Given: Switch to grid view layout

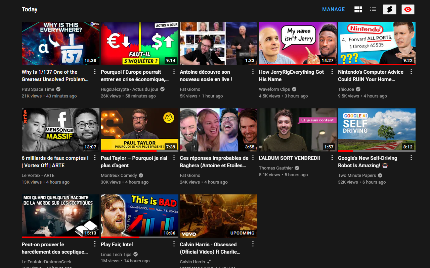Looking at the screenshot, I should point(358,9).
